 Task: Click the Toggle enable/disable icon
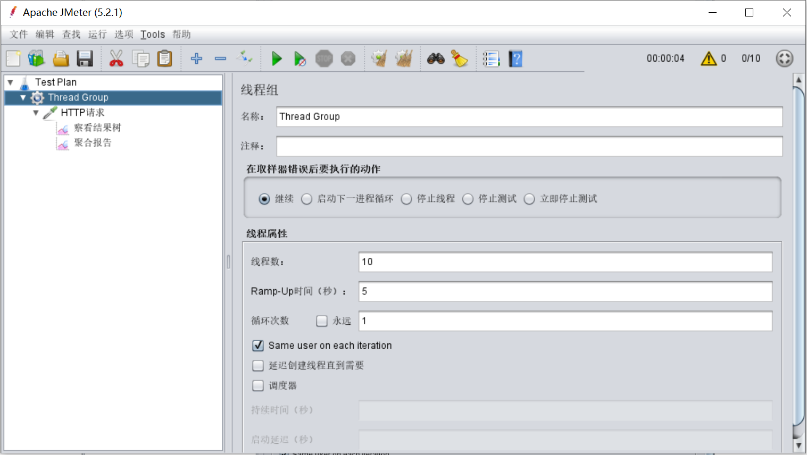(245, 57)
